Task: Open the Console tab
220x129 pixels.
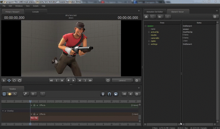Action: pyautogui.click(x=35, y=12)
